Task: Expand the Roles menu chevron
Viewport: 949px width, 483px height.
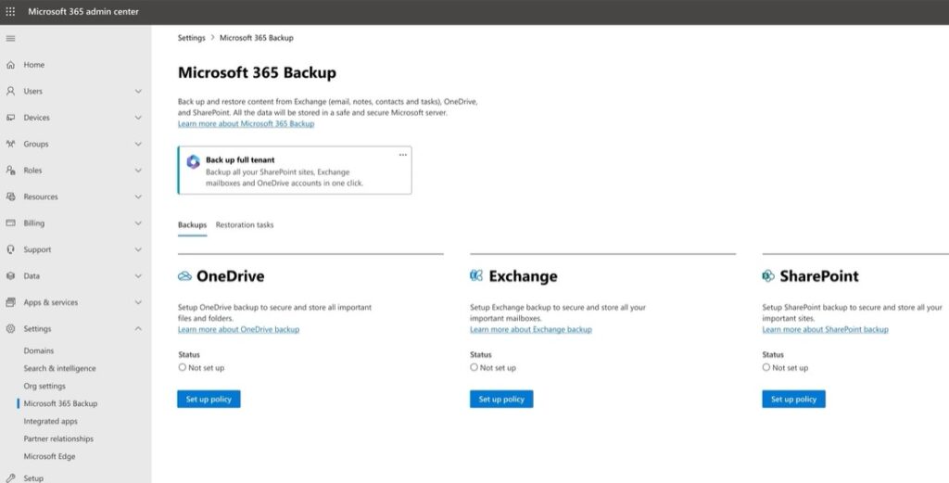Action: [x=138, y=171]
